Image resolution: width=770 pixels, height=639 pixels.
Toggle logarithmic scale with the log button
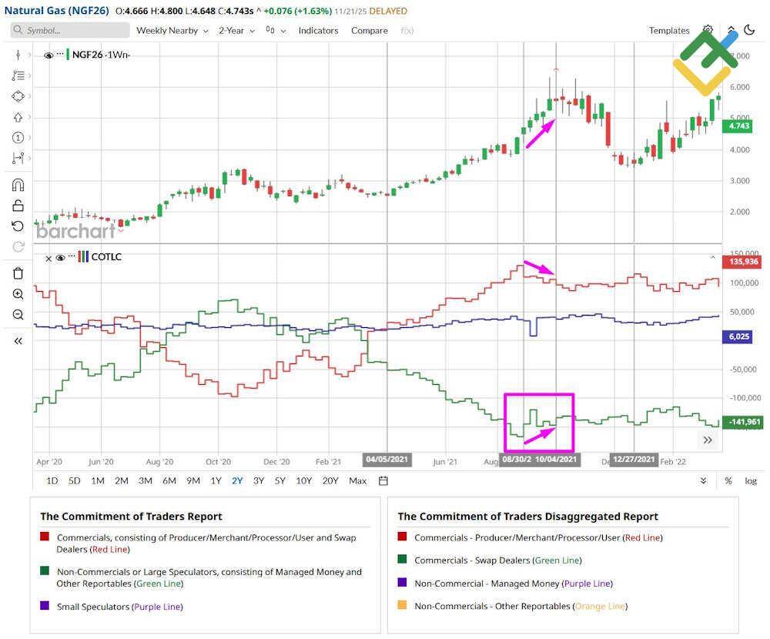751,480
